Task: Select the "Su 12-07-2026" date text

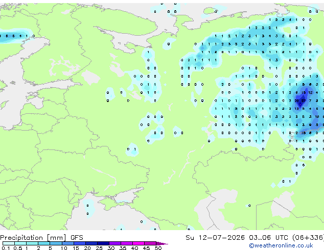Action: click(215, 238)
